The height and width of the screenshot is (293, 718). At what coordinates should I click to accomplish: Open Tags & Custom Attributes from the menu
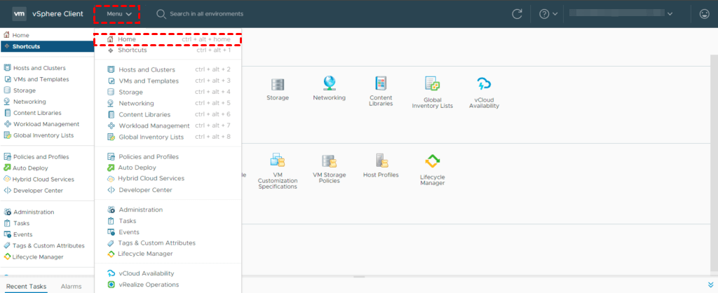pos(168,243)
